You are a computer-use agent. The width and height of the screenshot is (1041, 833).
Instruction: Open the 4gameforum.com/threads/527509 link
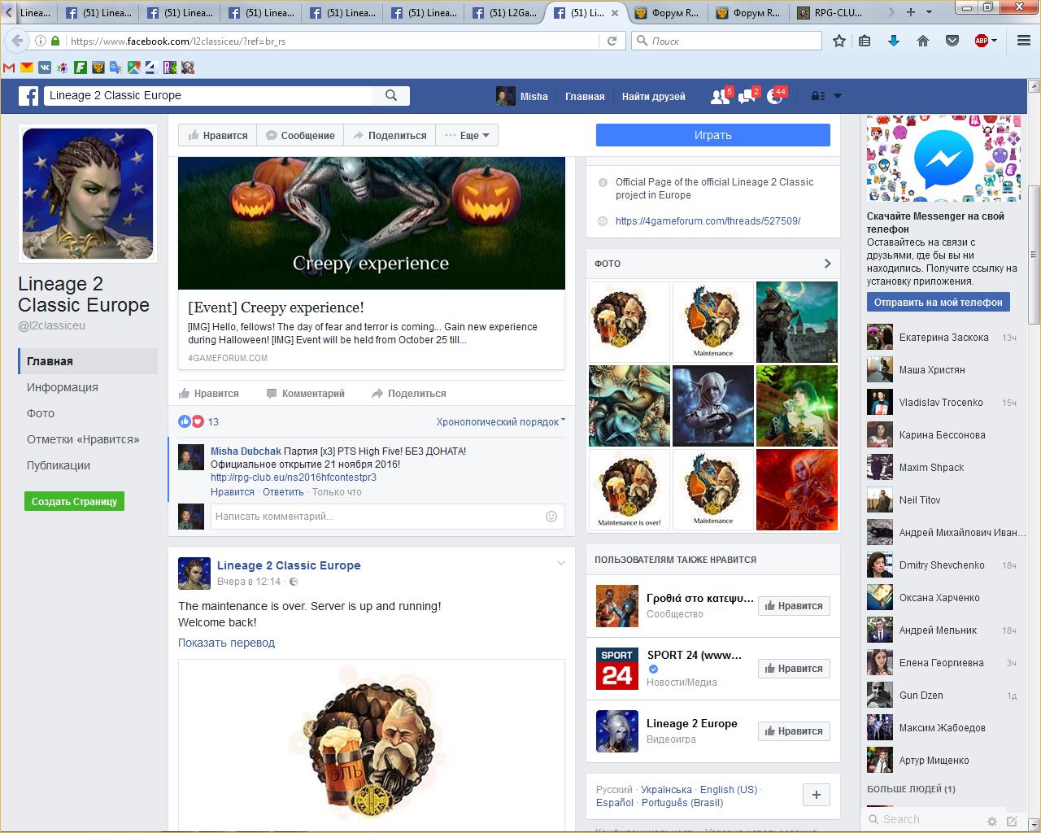(x=708, y=220)
